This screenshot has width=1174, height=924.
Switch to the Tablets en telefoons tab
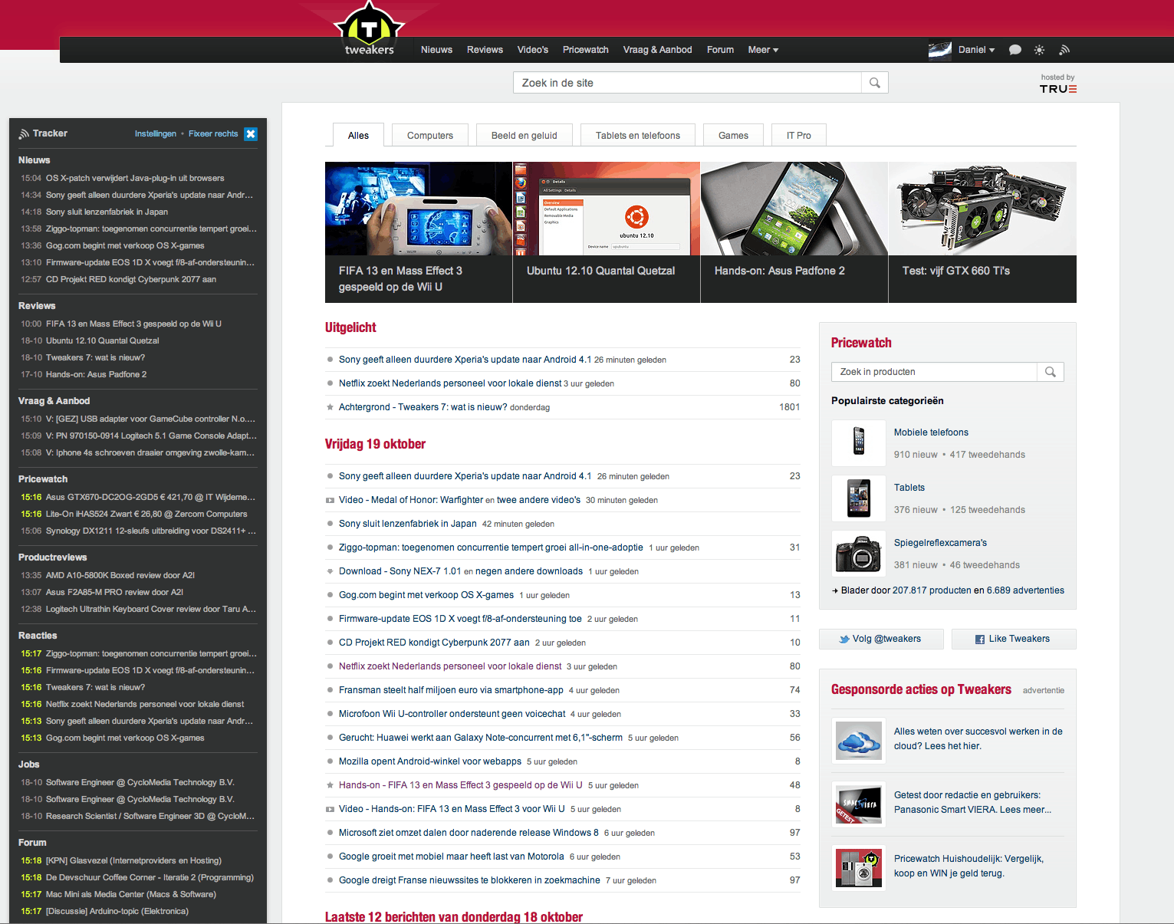638,135
